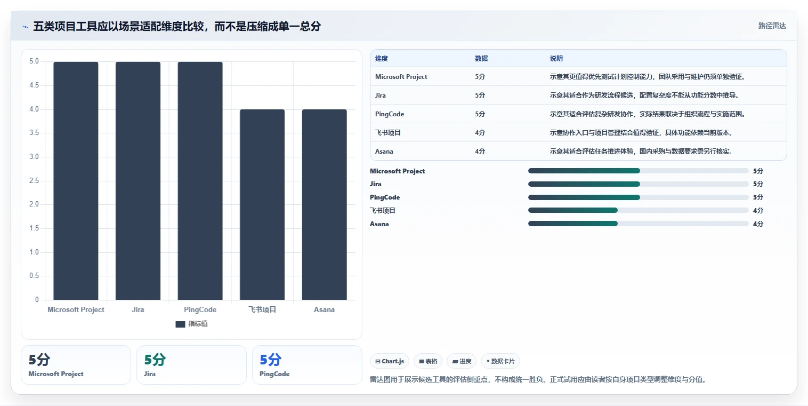Screen dimensions: 808x406
Task: Click the 5分 score in the Jira table row
Action: (480, 95)
